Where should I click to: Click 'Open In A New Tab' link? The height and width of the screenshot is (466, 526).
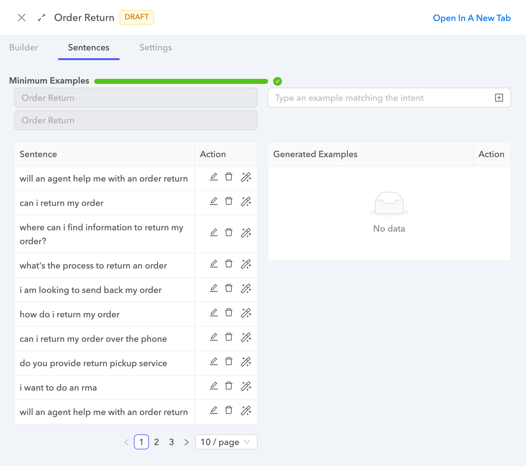coord(472,18)
